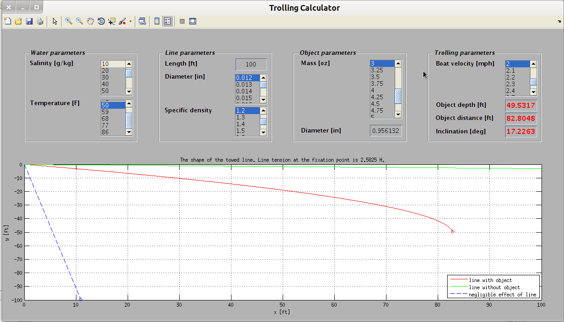Image resolution: width=564 pixels, height=322 pixels.
Task: Select line diameter 0.013
Action: [x=248, y=84]
